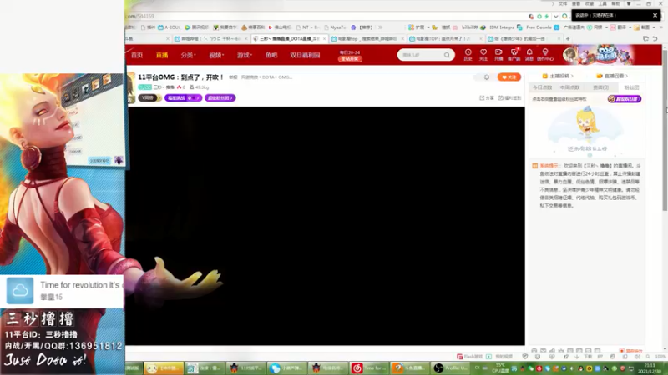Click the V回馈 badge
The height and width of the screenshot is (375, 668).
149,97
